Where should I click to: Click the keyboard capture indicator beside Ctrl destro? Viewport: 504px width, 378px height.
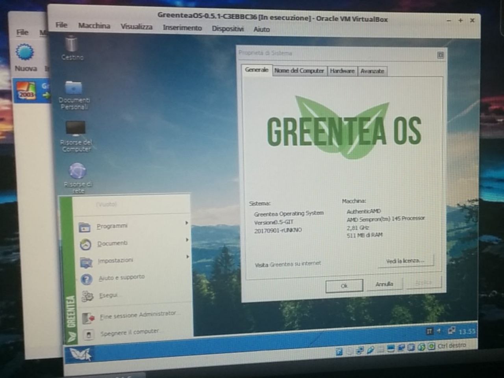click(432, 347)
